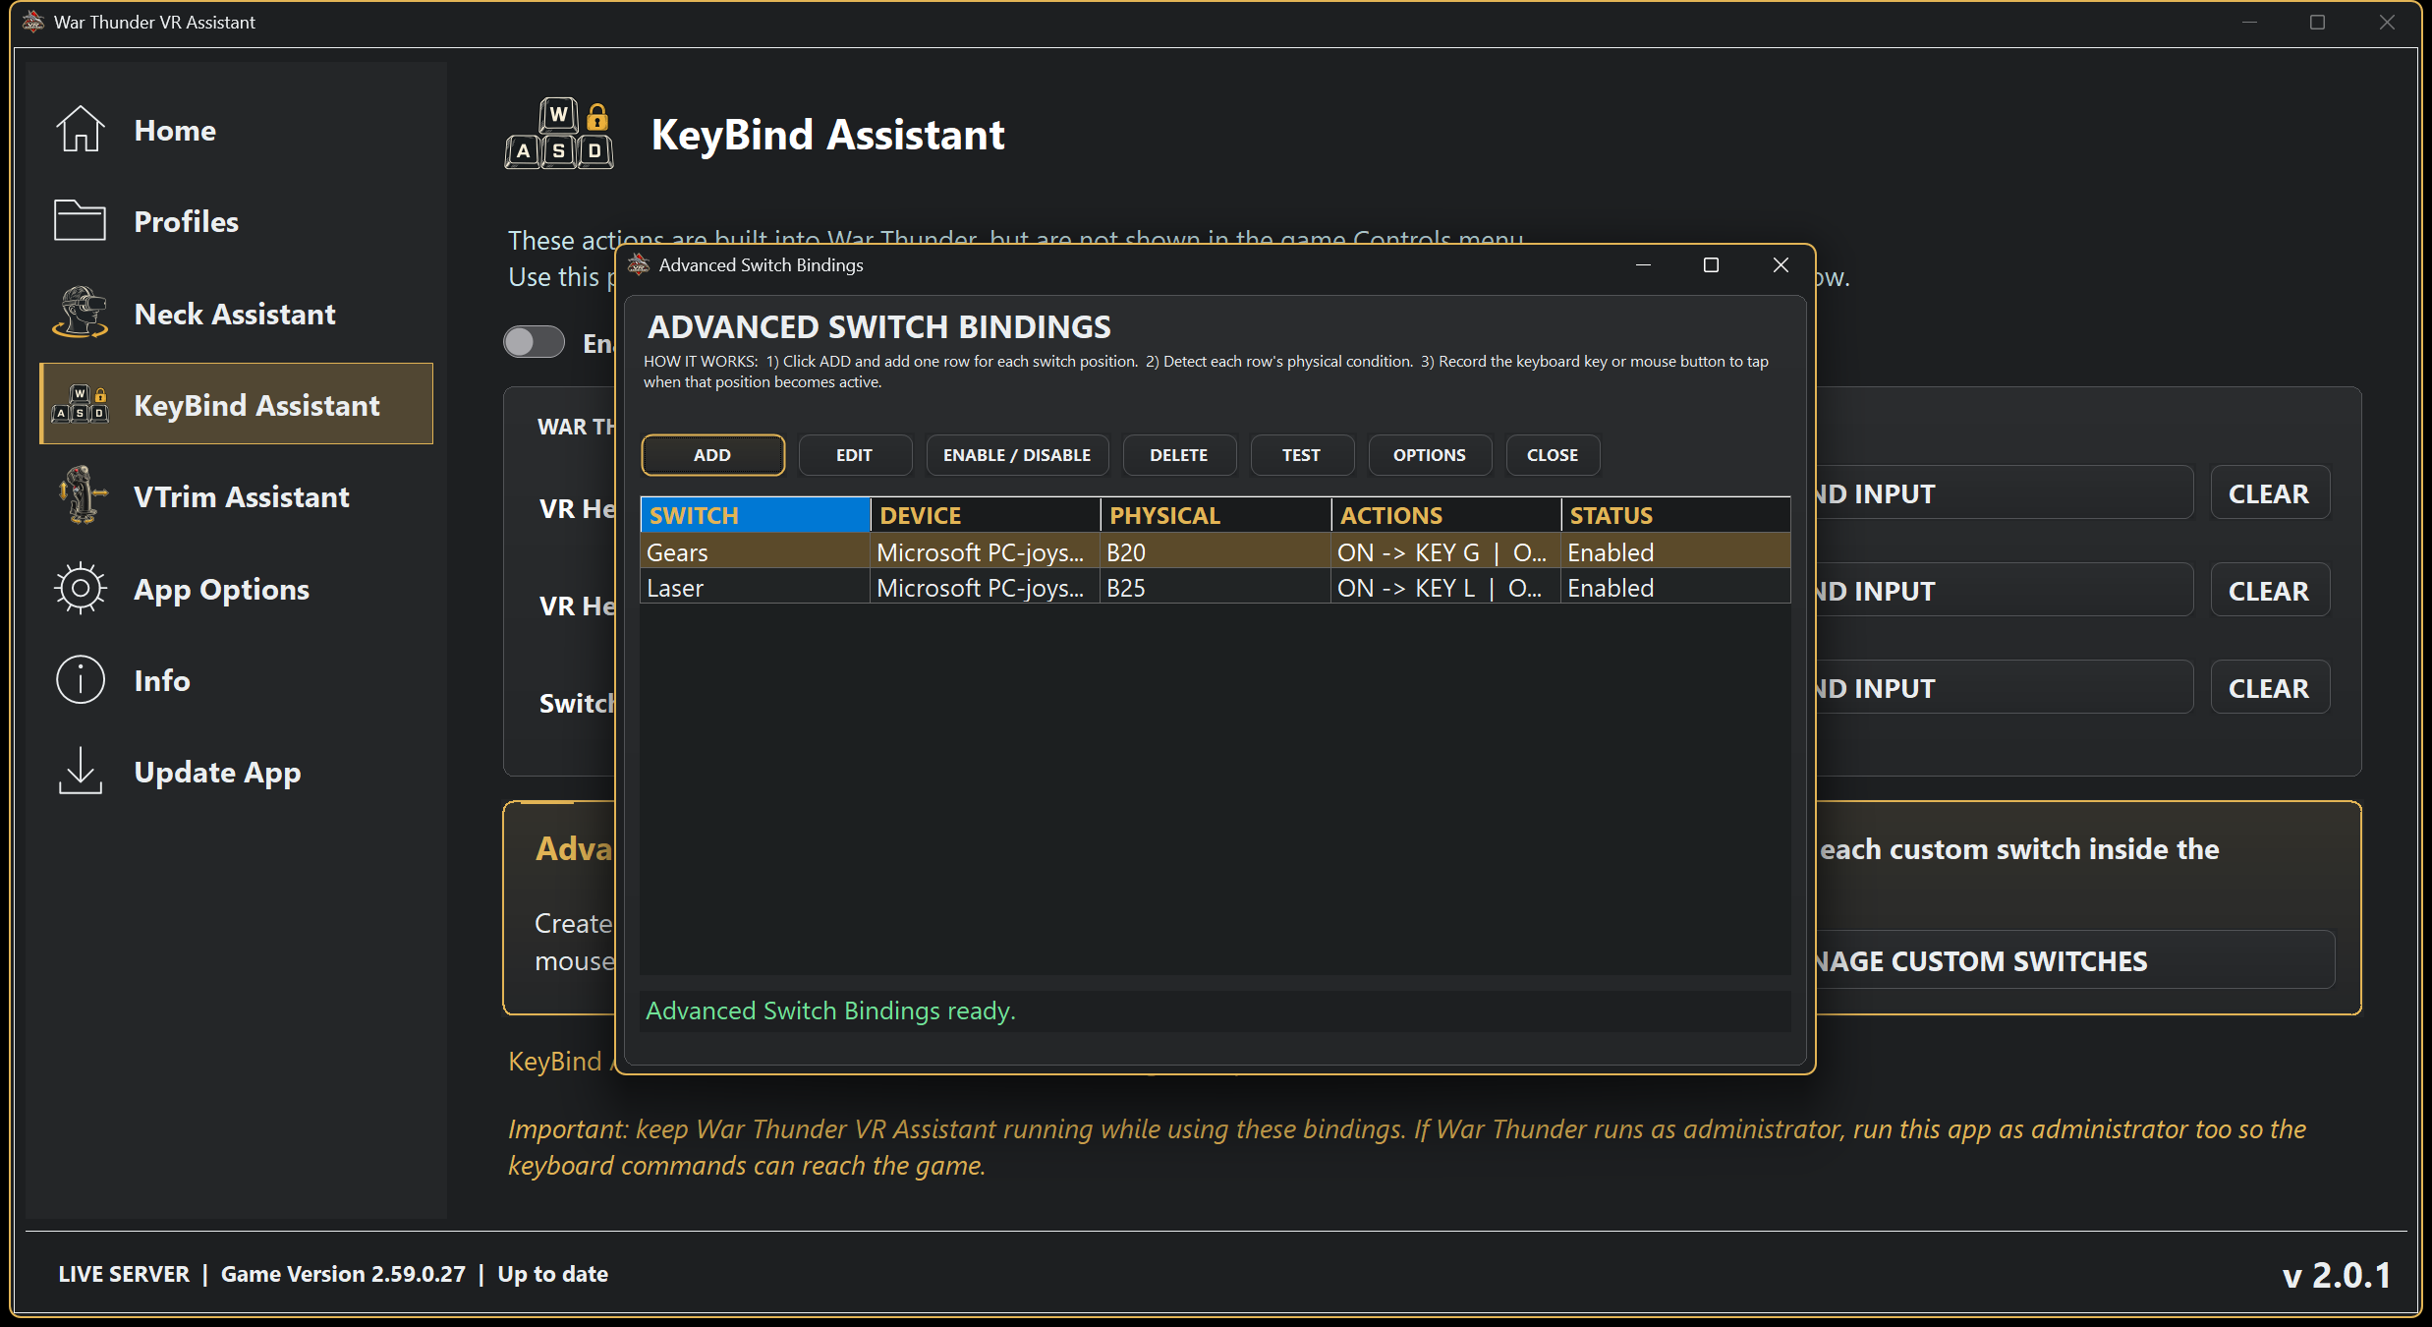Viewport: 2432px width, 1327px height.
Task: Maximize the Advanced Switch Bindings dialog
Action: [1711, 264]
